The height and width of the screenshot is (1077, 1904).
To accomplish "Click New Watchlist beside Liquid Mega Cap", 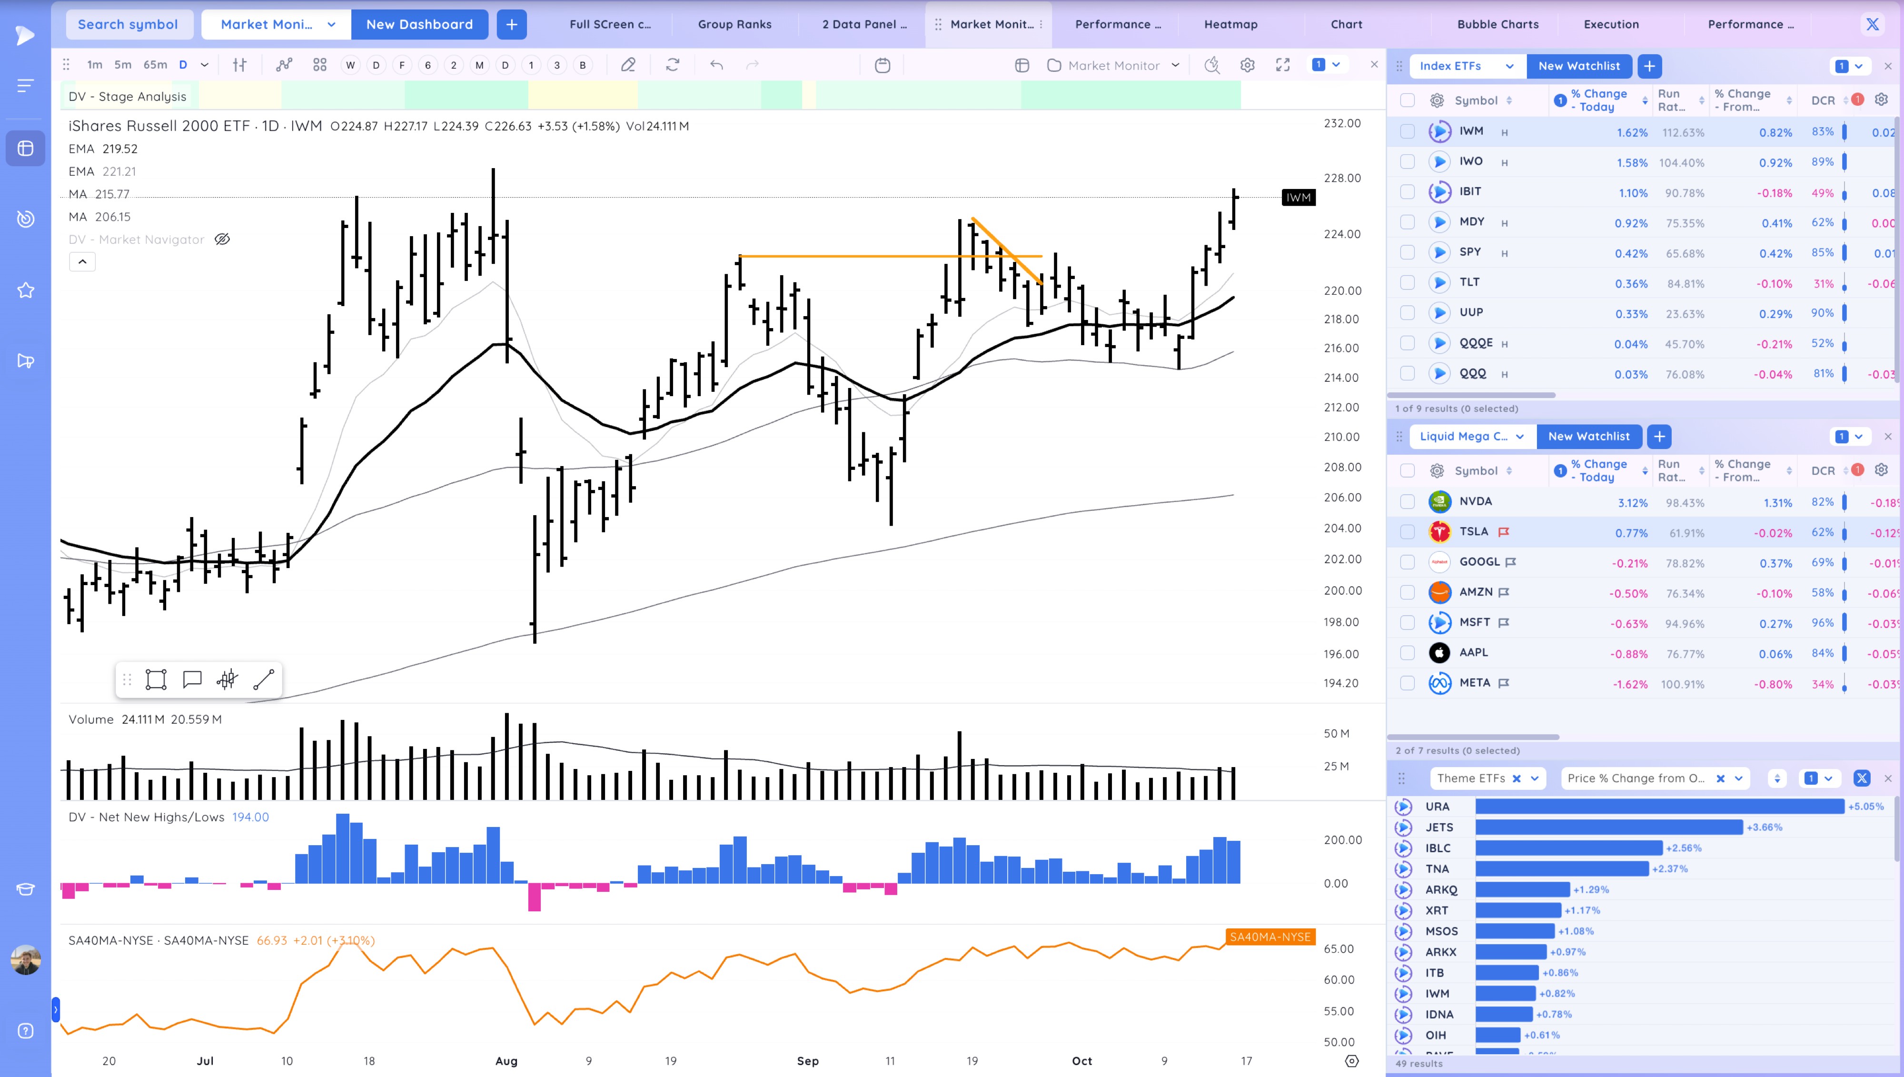I will click(x=1588, y=437).
